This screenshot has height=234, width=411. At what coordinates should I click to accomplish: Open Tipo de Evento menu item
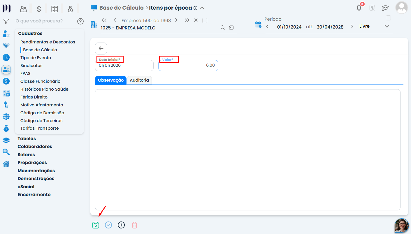36,58
